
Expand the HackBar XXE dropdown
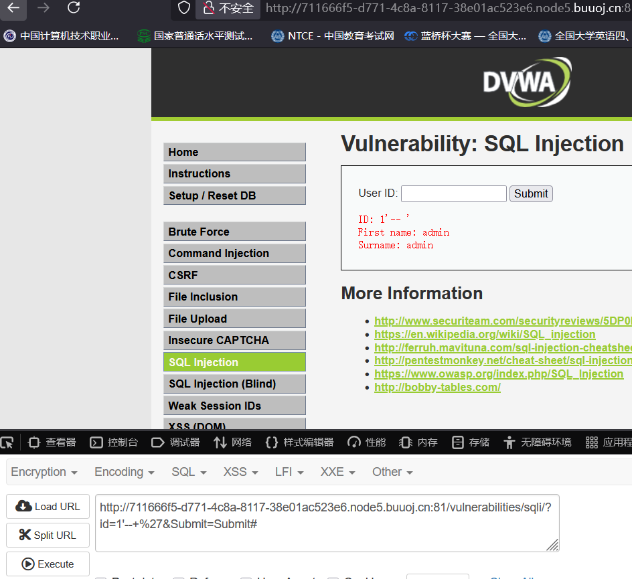(x=338, y=472)
